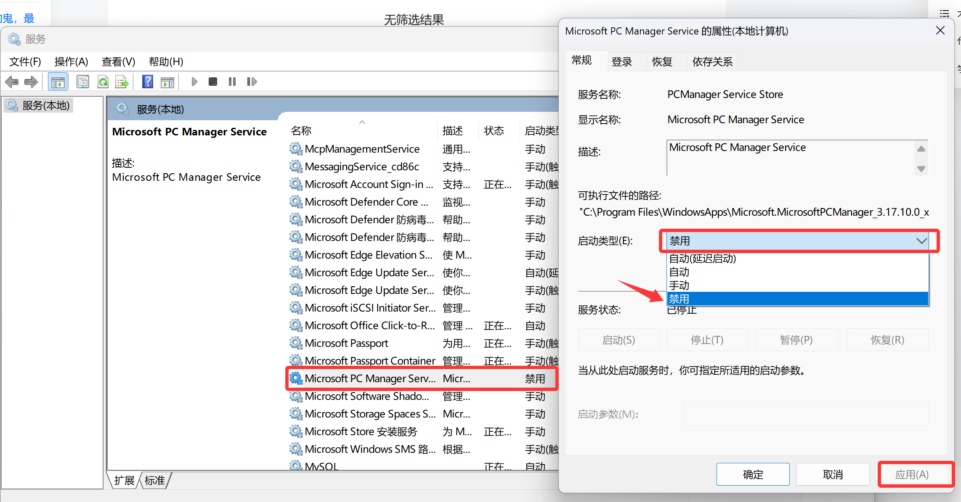Click the 暂停(P) button
This screenshot has width=961, height=502.
pyautogui.click(x=796, y=340)
